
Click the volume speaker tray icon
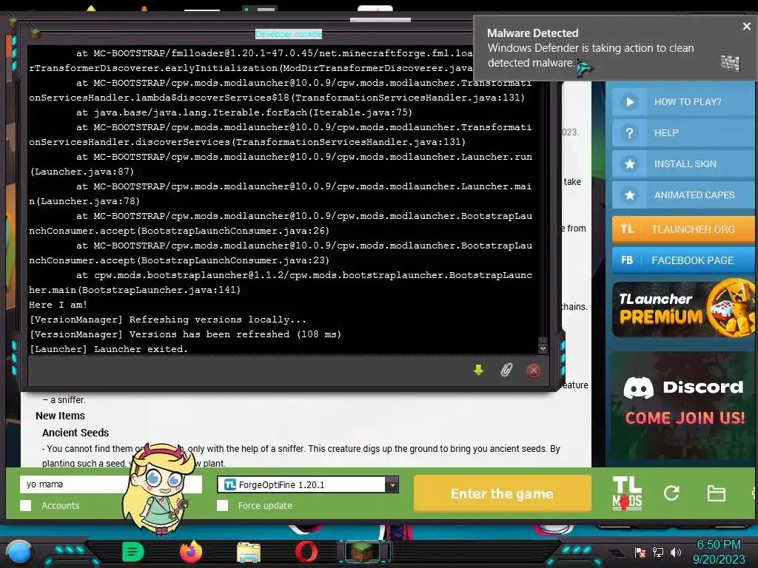(675, 552)
